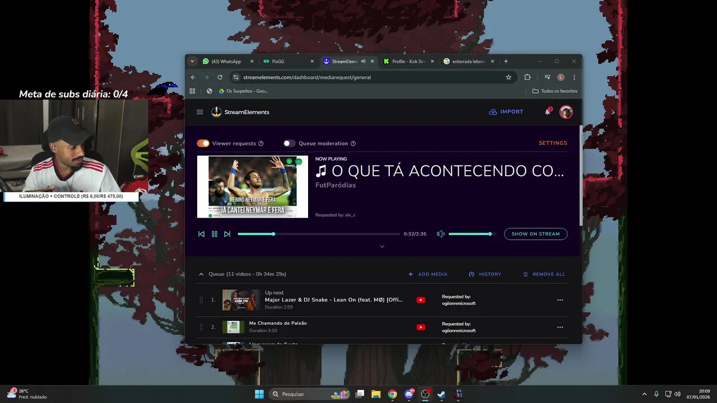
Task: Go back in Chrome
Action: tap(193, 77)
